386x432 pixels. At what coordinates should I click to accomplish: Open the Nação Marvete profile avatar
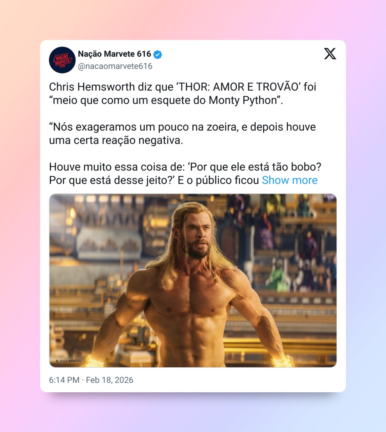[62, 60]
